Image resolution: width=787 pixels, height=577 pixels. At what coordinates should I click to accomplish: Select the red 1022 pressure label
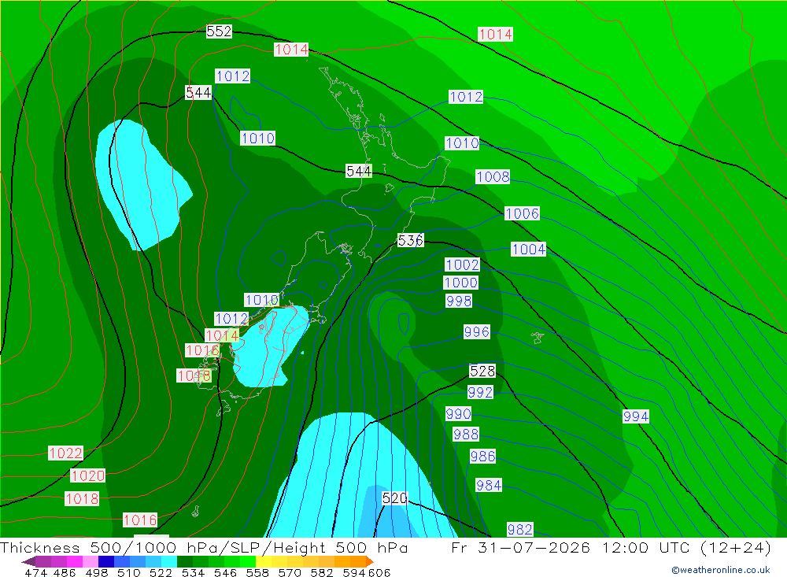click(66, 453)
